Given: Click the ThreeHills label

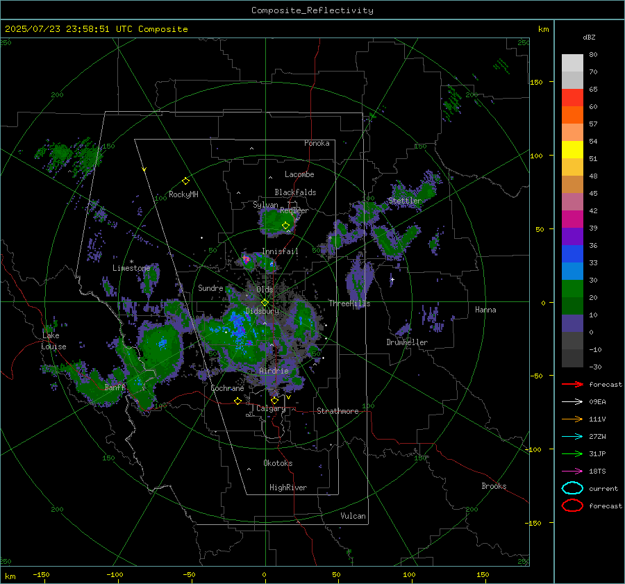Looking at the screenshot, I should (x=349, y=303).
